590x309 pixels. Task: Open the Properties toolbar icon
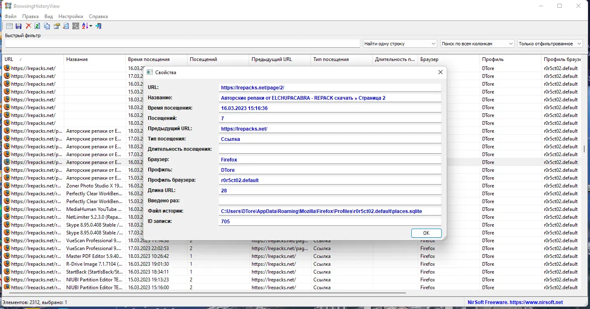point(56,26)
